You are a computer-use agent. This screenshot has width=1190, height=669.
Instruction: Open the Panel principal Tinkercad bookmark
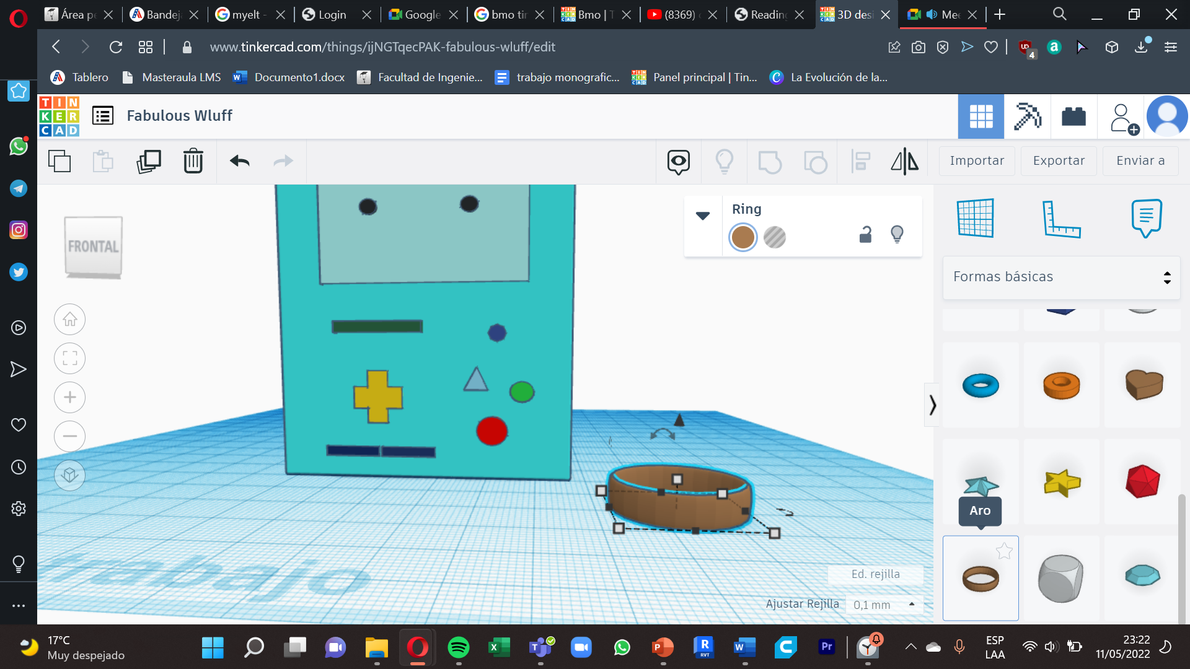[x=695, y=77]
